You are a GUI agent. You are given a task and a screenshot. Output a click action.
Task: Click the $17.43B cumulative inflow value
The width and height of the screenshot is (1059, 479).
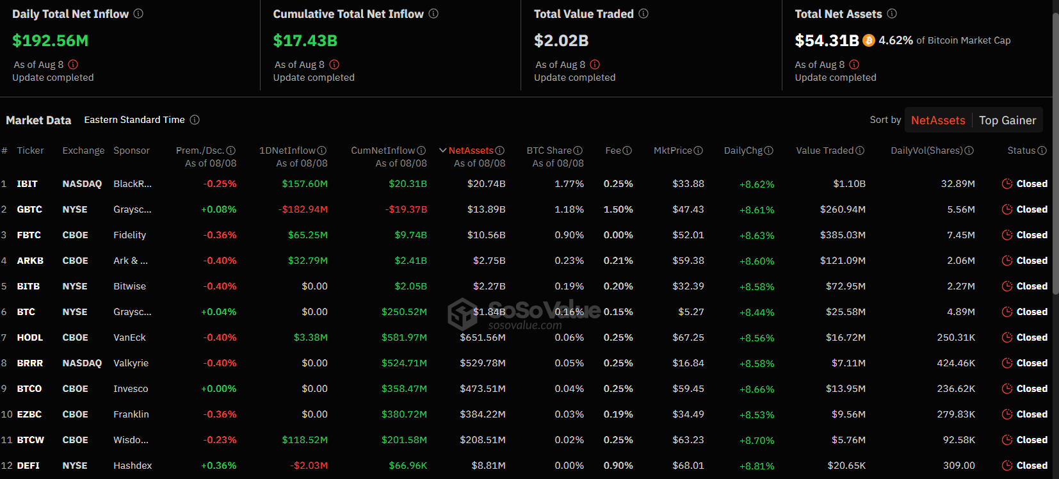[305, 40]
